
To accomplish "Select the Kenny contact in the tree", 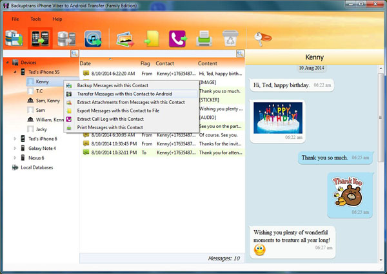I will point(42,81).
